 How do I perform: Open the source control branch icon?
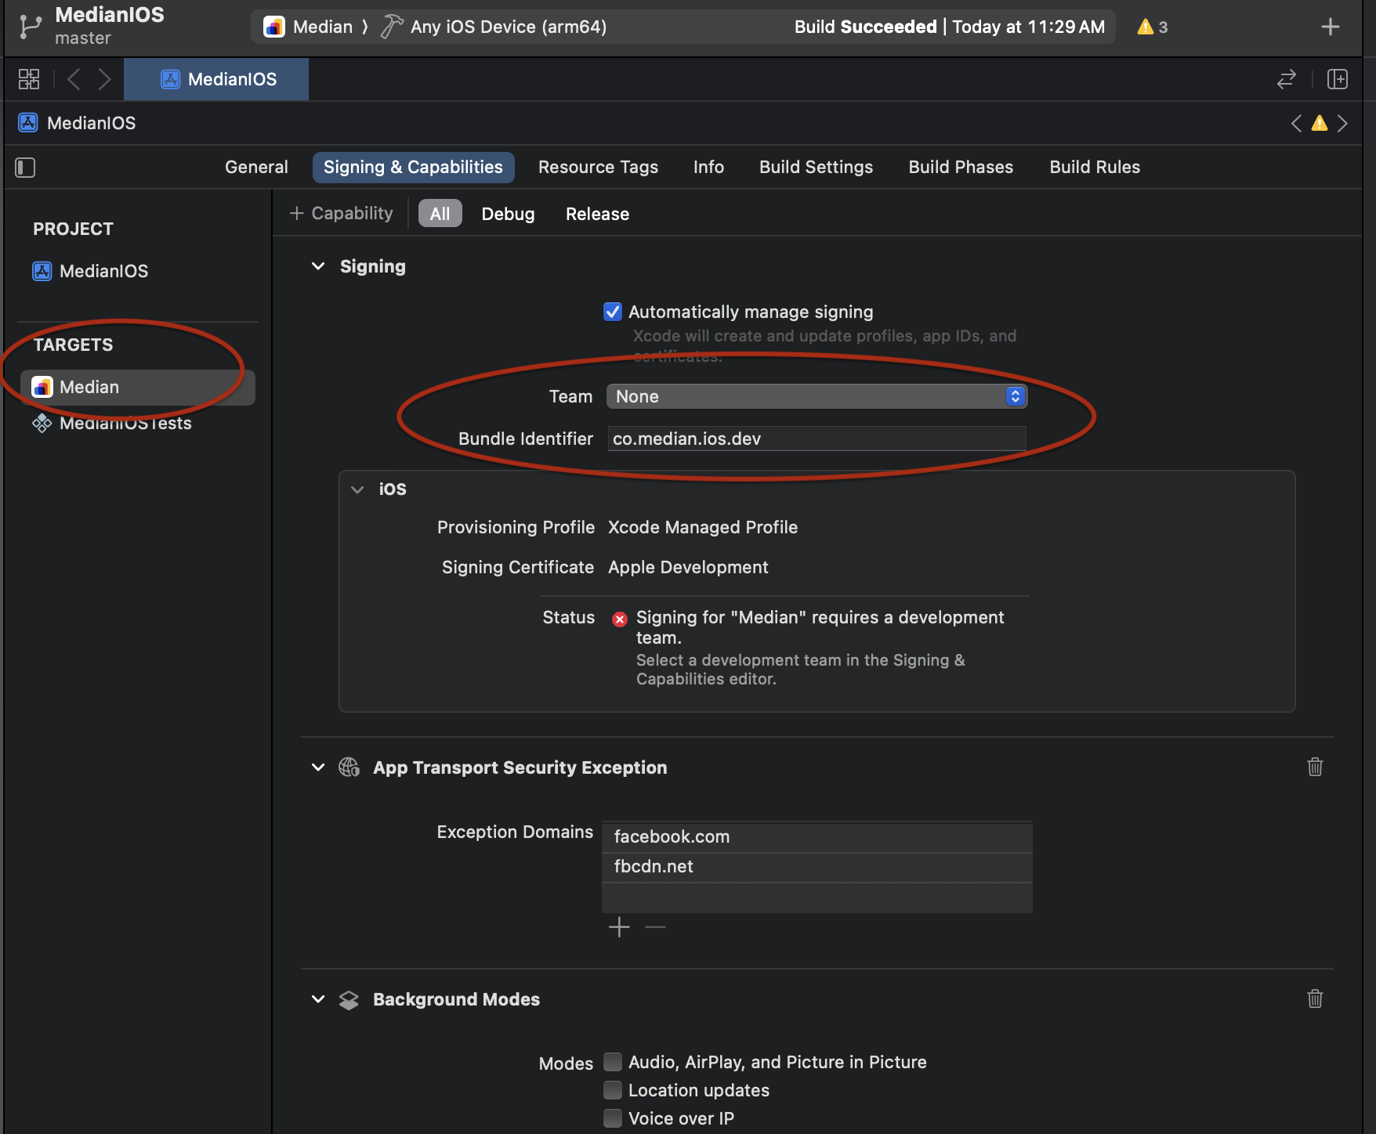[30, 27]
